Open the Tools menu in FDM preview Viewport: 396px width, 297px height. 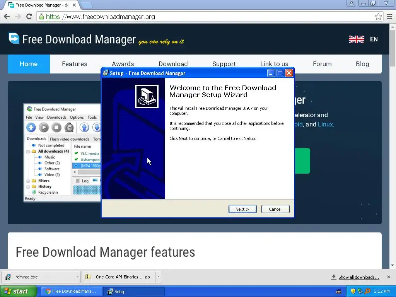92,117
